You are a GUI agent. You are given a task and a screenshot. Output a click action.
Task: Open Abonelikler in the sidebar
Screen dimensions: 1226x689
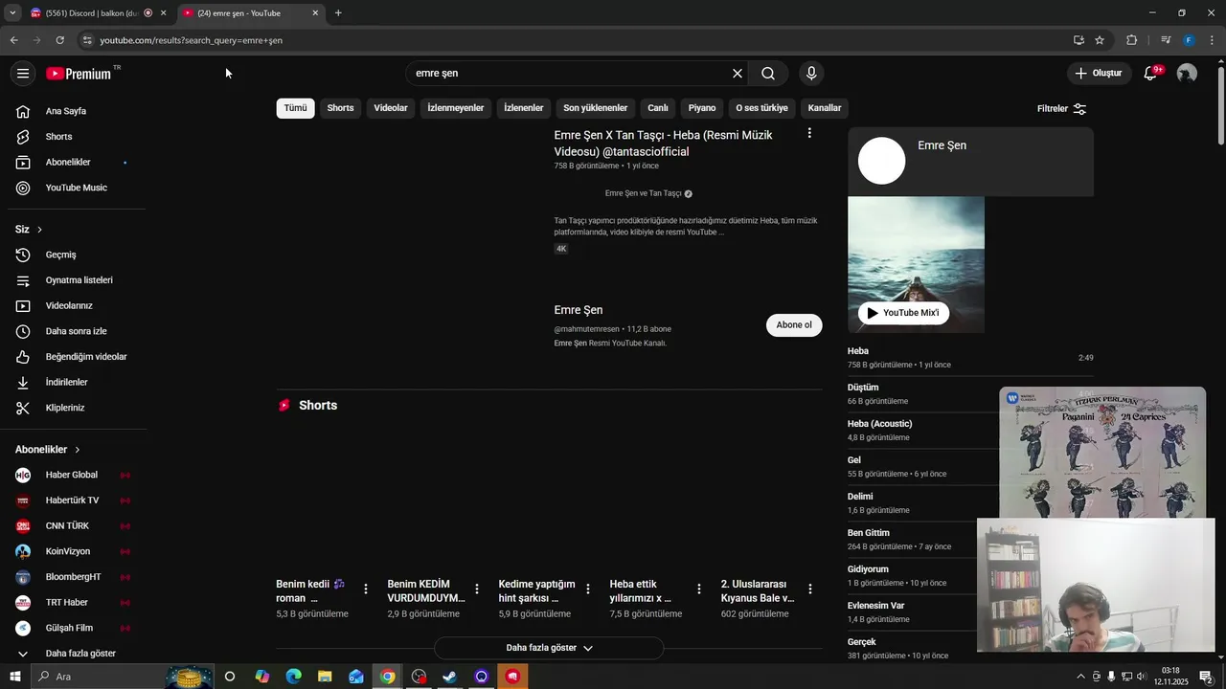tap(73, 163)
